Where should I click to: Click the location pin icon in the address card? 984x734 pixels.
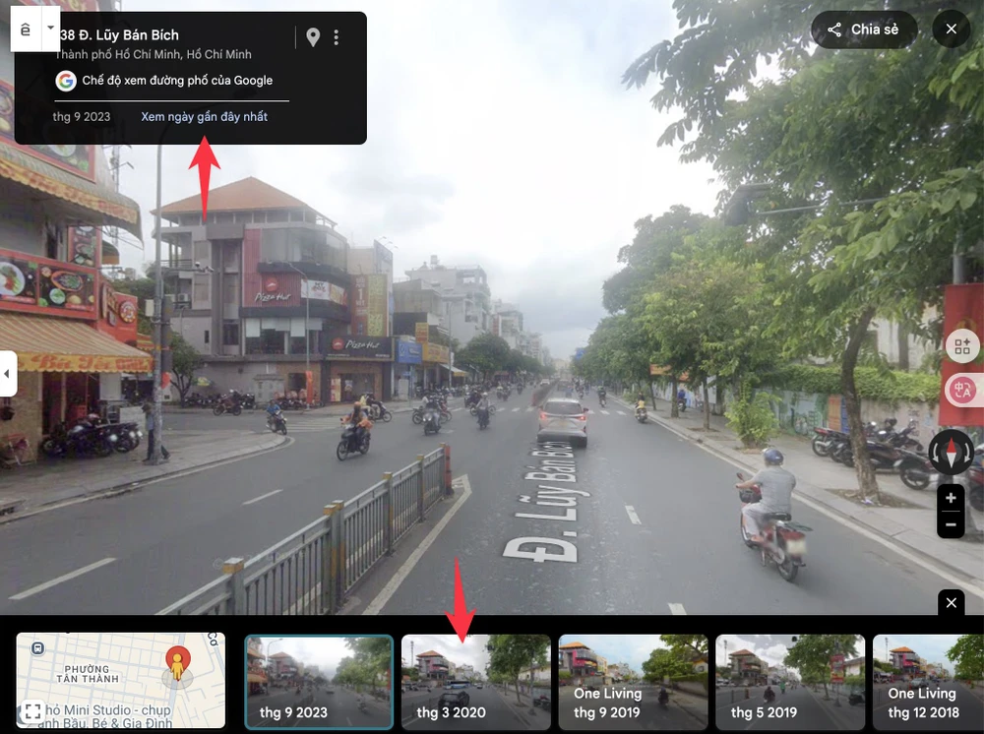click(x=313, y=35)
